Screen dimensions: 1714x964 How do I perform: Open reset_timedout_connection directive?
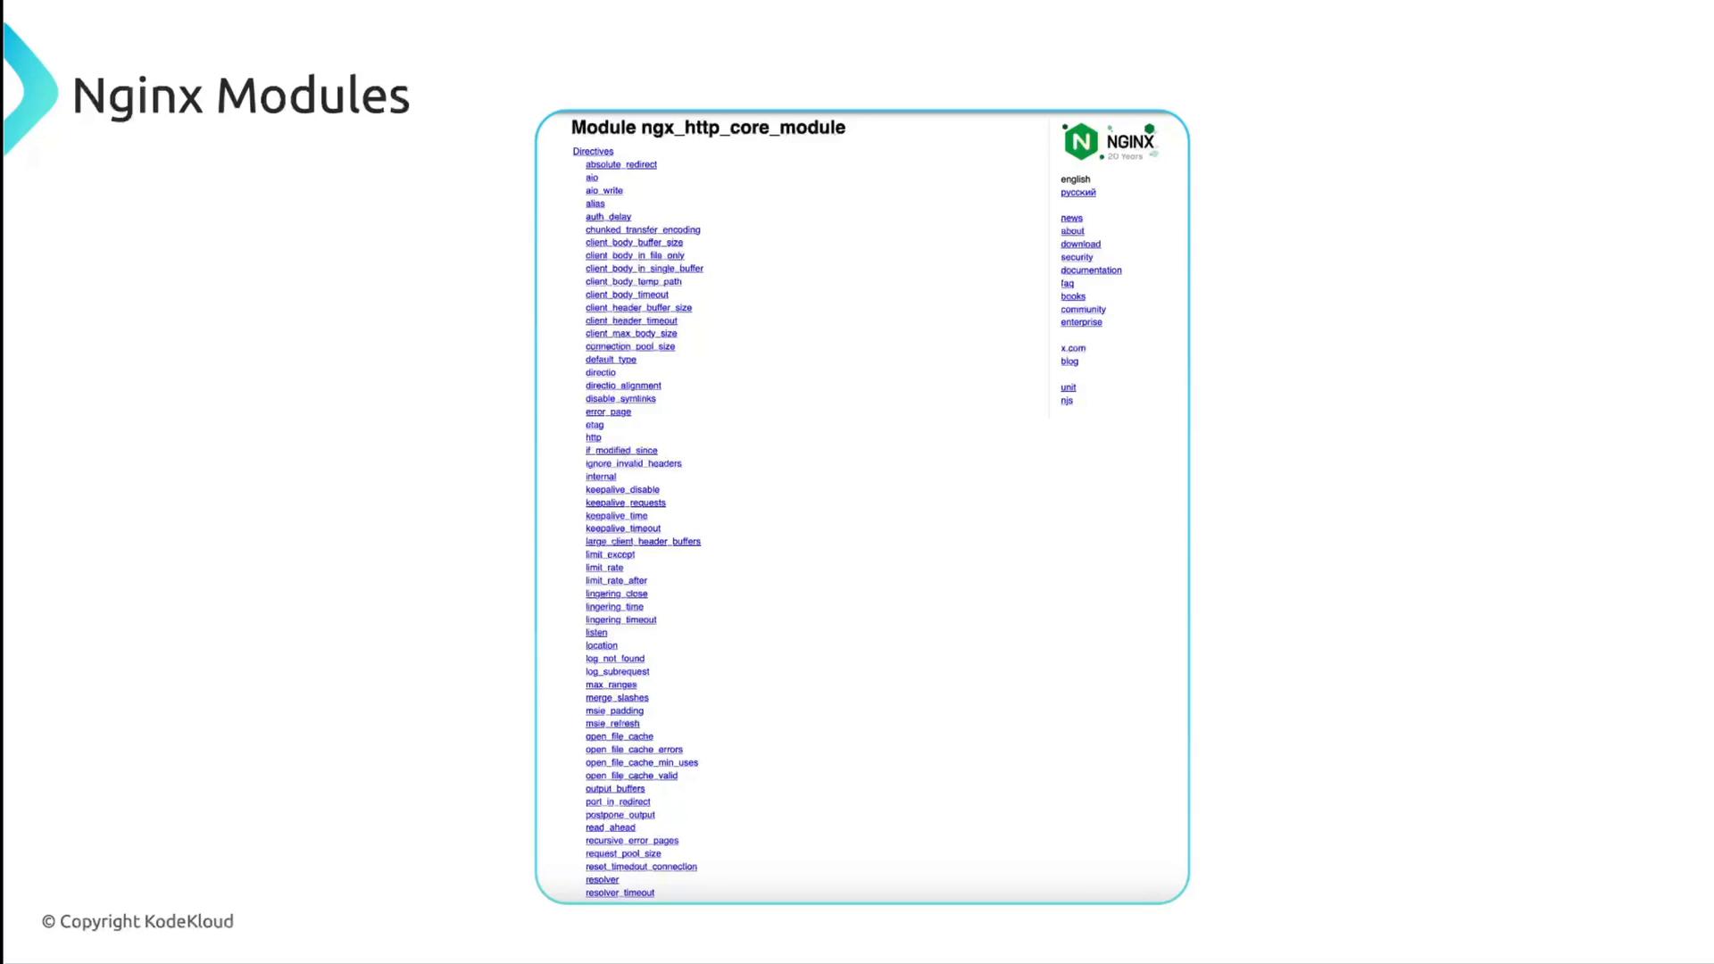641,867
